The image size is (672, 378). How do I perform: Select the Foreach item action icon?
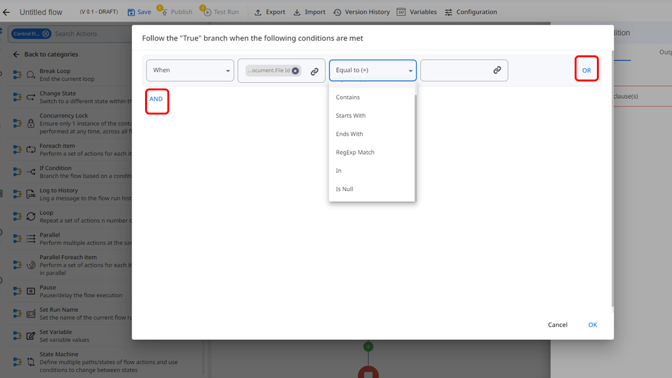[31, 150]
